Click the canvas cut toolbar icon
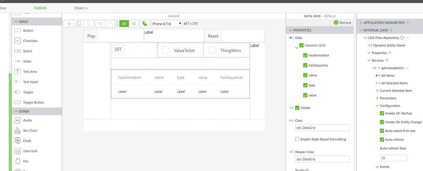This screenshot has height=171, width=423. [x=69, y=23]
